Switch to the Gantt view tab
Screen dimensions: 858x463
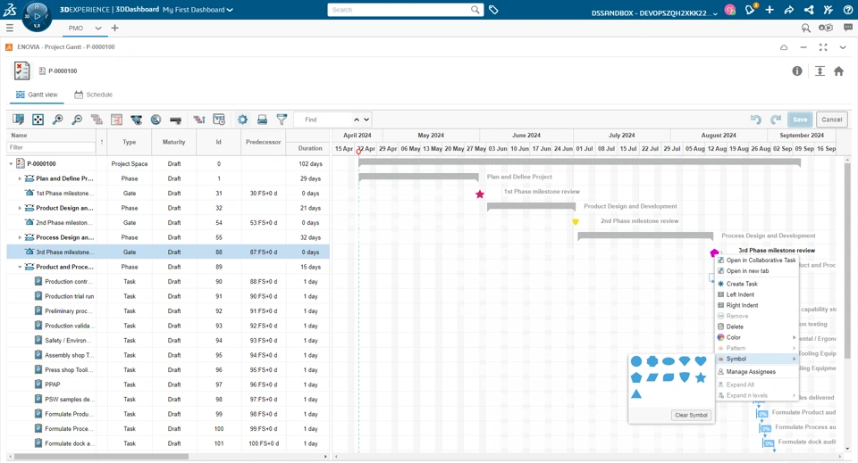[x=37, y=95]
